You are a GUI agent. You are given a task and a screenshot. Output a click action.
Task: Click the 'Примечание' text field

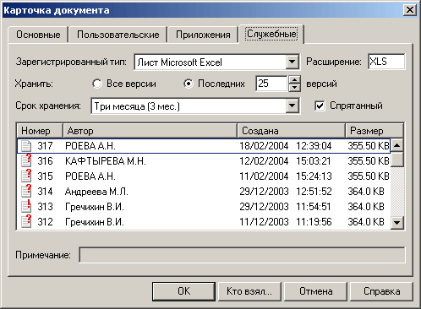click(x=242, y=255)
